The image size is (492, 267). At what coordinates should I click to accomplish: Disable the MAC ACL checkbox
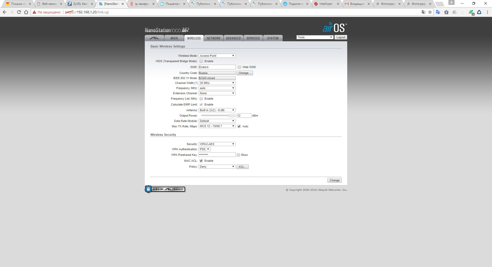201,161
